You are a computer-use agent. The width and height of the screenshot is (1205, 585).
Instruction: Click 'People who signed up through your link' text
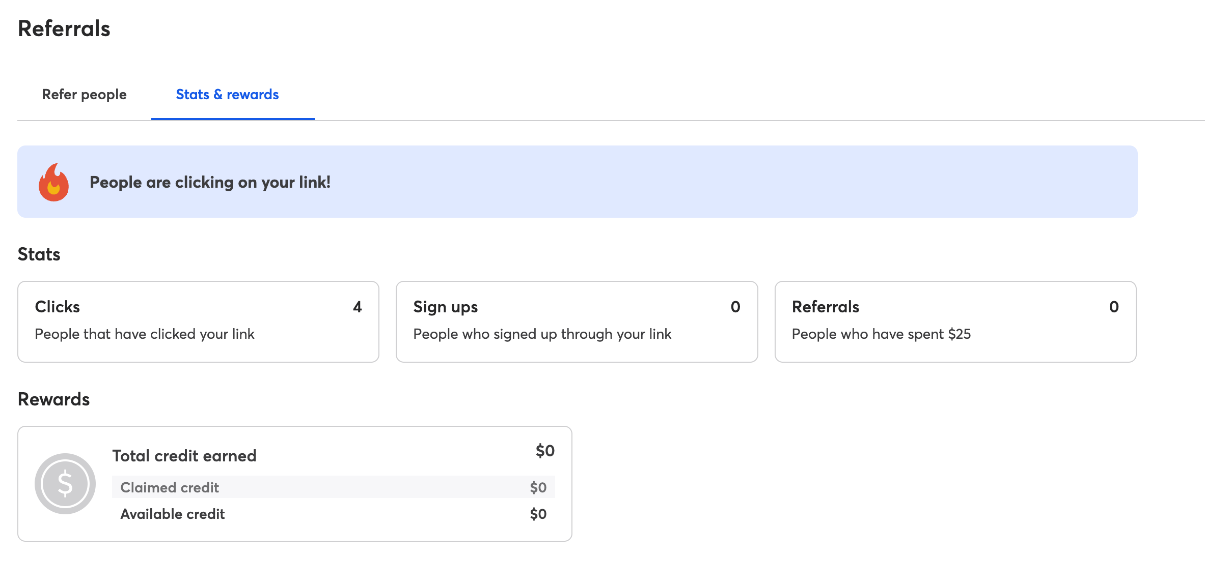coord(542,334)
